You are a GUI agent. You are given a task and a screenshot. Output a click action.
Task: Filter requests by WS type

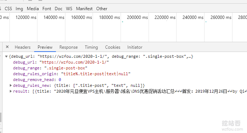[69, 8]
